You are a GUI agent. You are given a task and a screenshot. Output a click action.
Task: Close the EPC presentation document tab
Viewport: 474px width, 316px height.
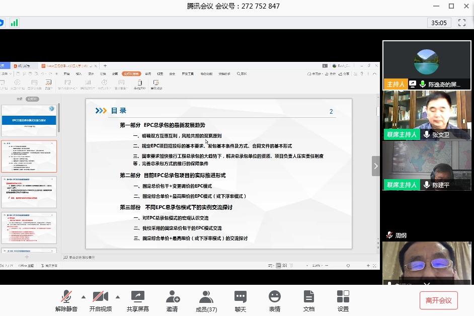(x=96, y=65)
